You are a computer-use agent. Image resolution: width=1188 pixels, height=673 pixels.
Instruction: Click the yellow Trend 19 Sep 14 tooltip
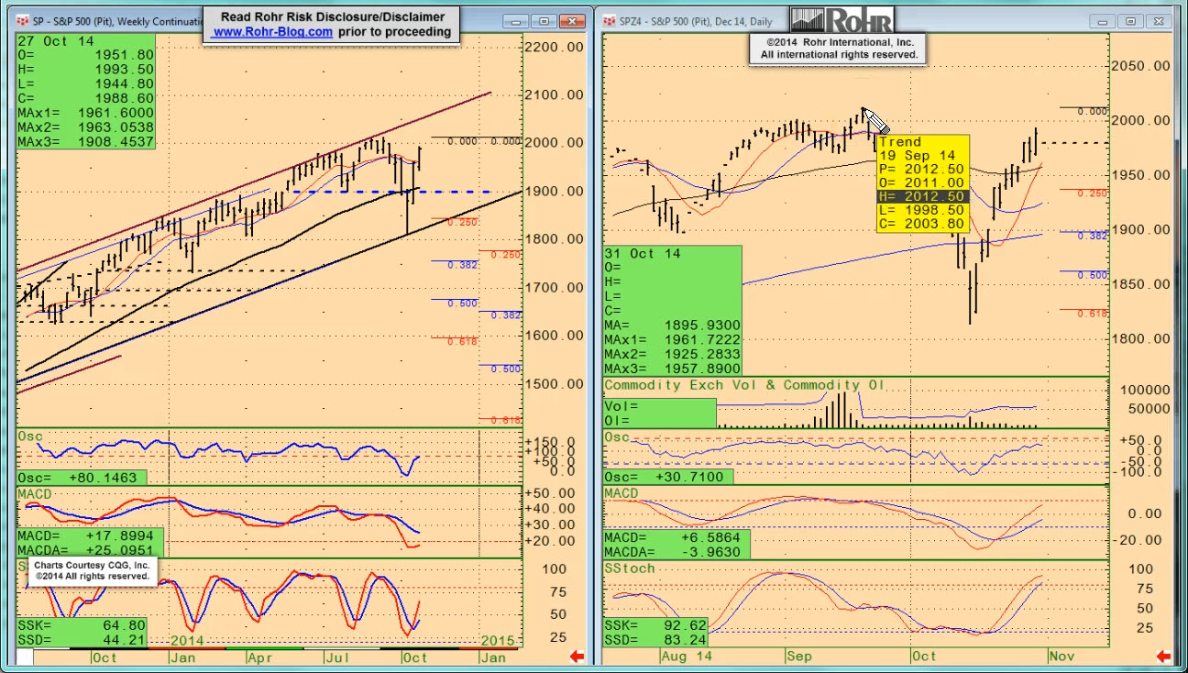(921, 183)
